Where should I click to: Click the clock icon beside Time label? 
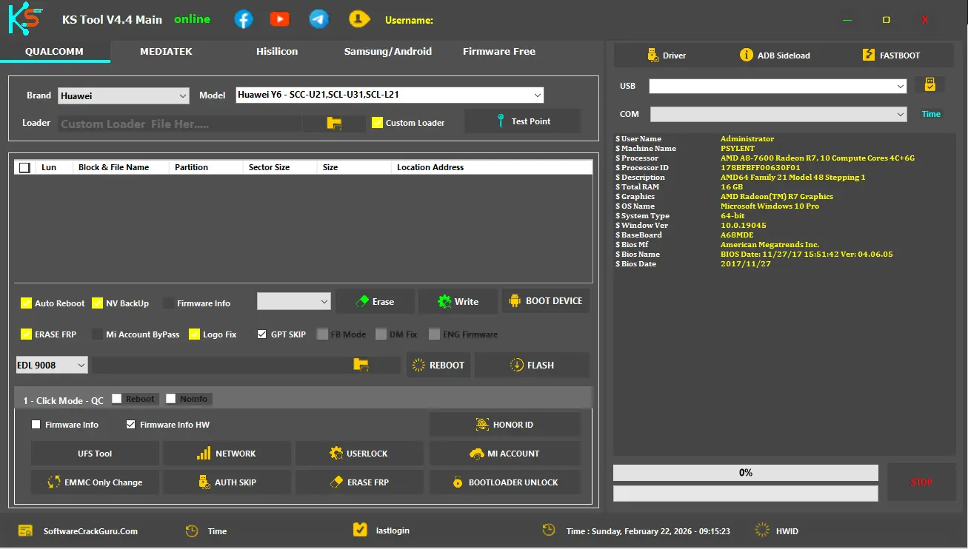[192, 531]
